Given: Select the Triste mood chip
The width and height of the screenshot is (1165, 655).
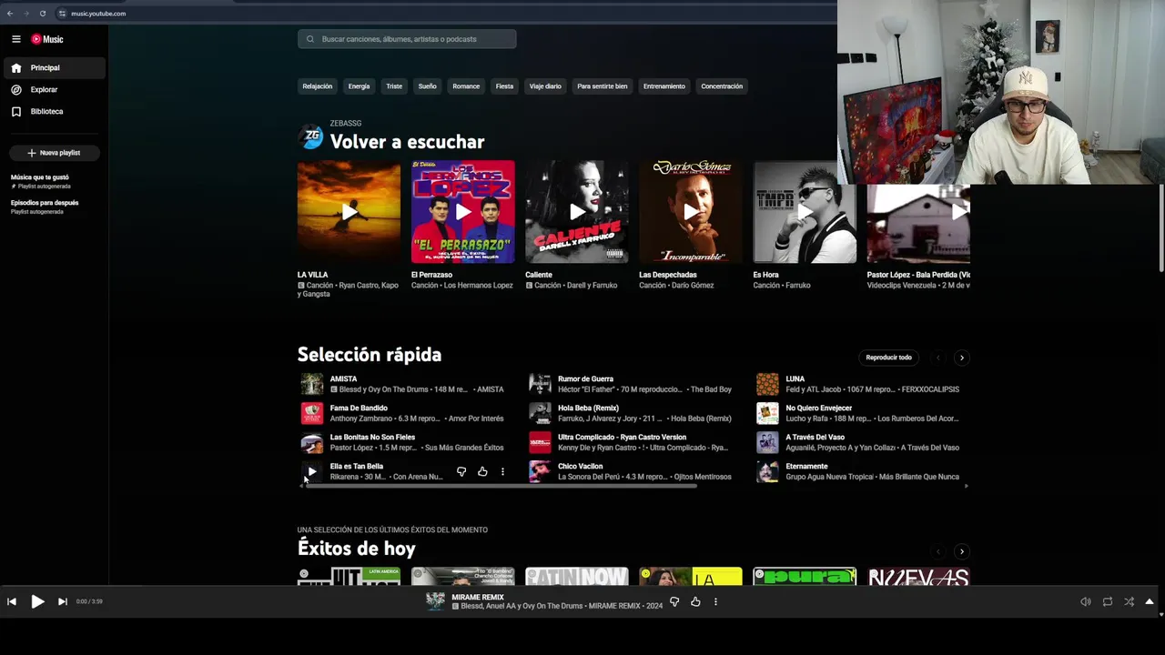Looking at the screenshot, I should click(394, 86).
